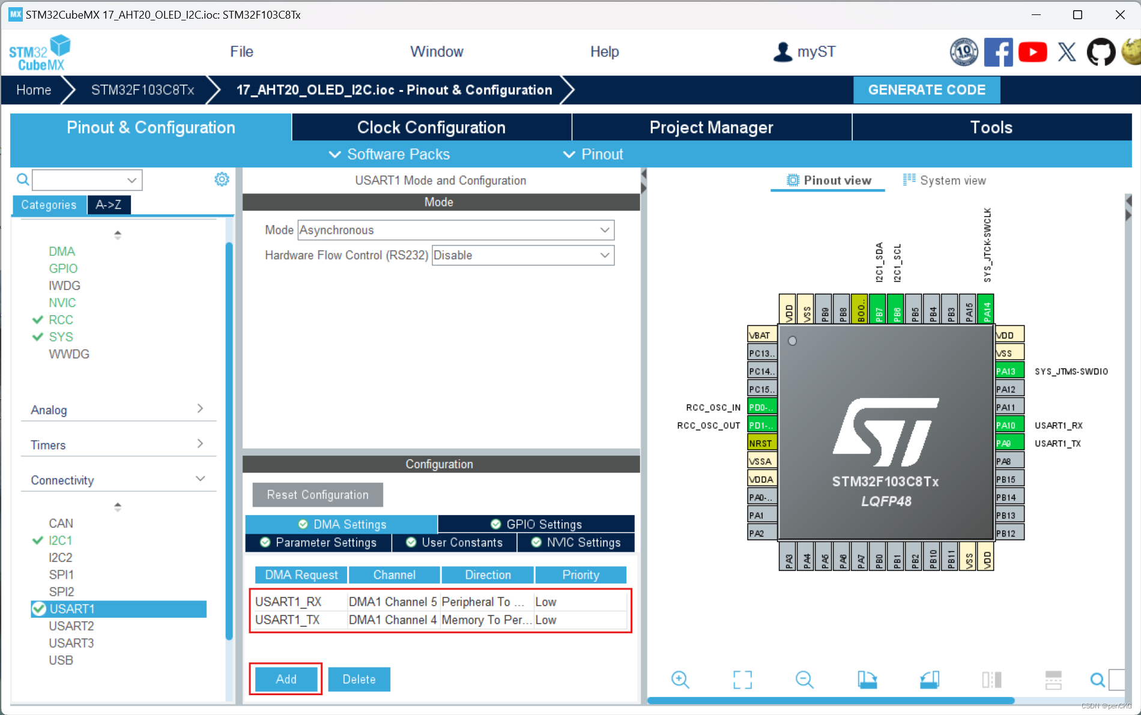Image resolution: width=1141 pixels, height=715 pixels.
Task: Click the zoom out magnifier icon
Action: point(804,680)
